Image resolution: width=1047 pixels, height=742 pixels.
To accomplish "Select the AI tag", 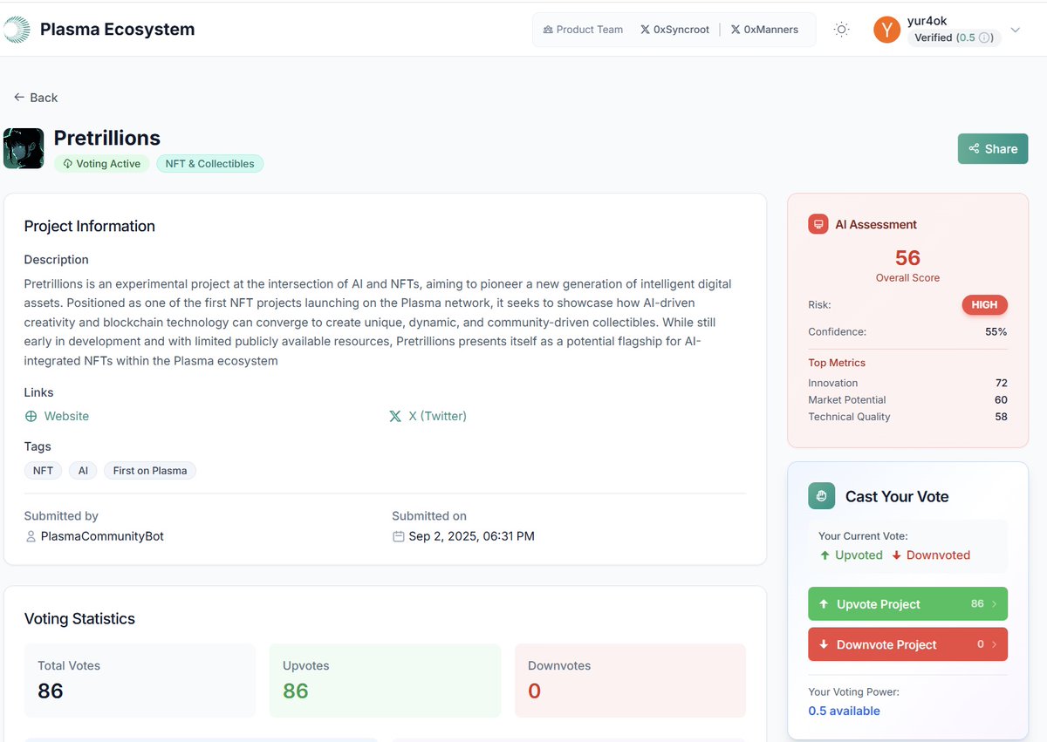I will [83, 471].
